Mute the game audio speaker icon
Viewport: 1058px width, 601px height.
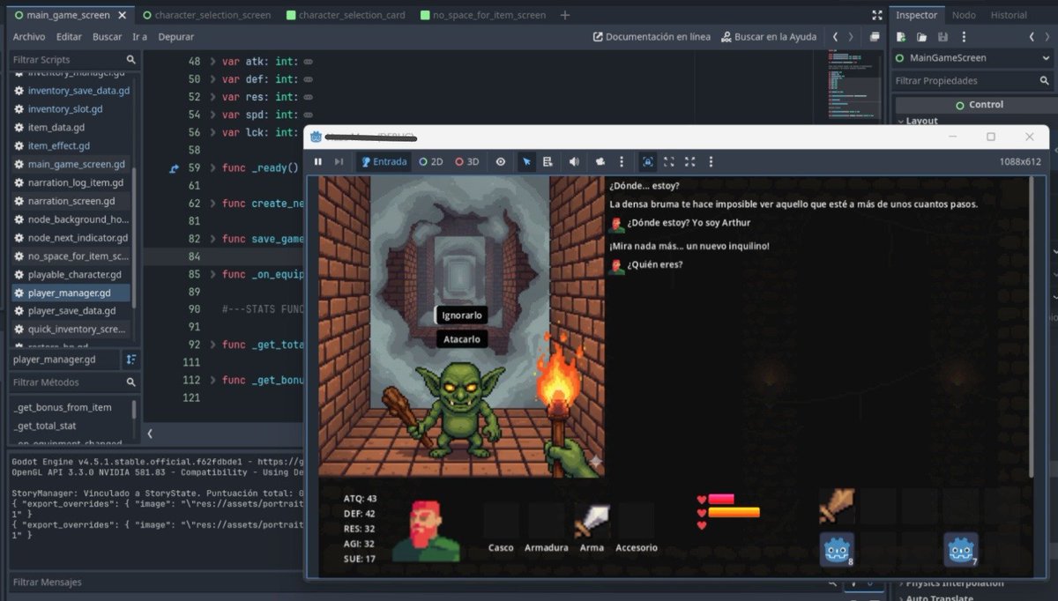(x=574, y=161)
